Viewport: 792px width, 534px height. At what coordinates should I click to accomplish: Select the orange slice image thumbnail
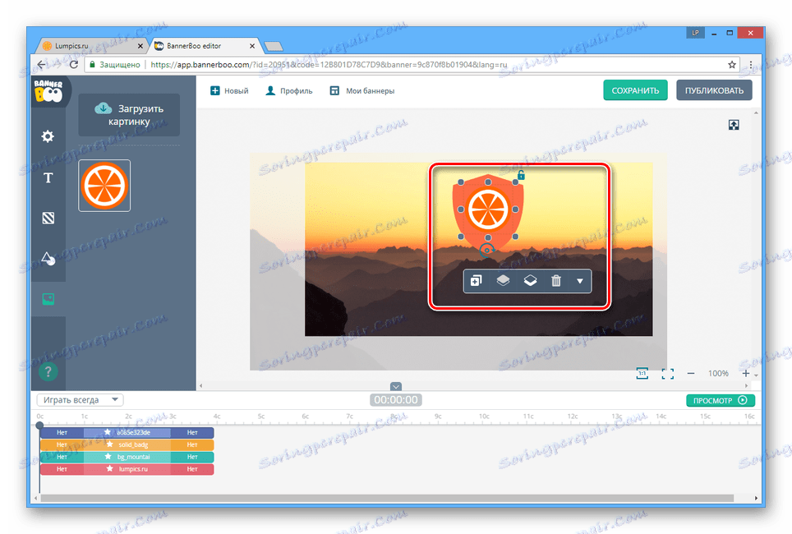[x=104, y=186]
